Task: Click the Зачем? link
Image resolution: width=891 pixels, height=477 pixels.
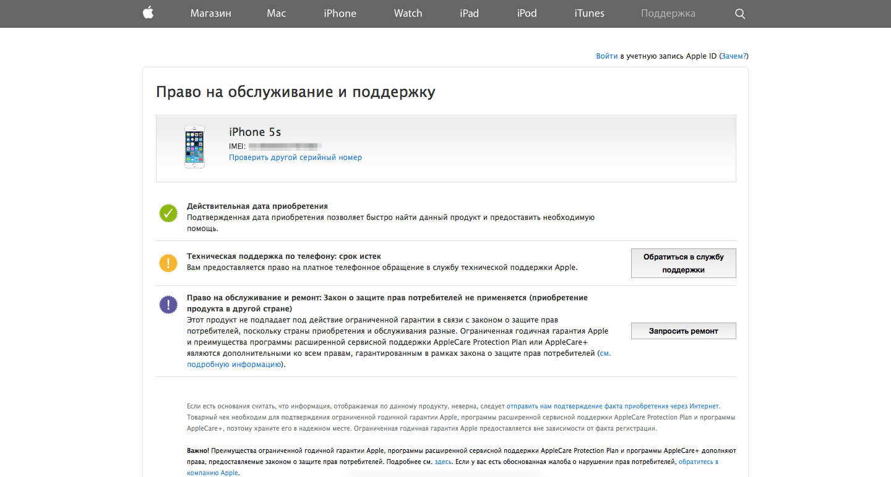Action: tap(734, 56)
